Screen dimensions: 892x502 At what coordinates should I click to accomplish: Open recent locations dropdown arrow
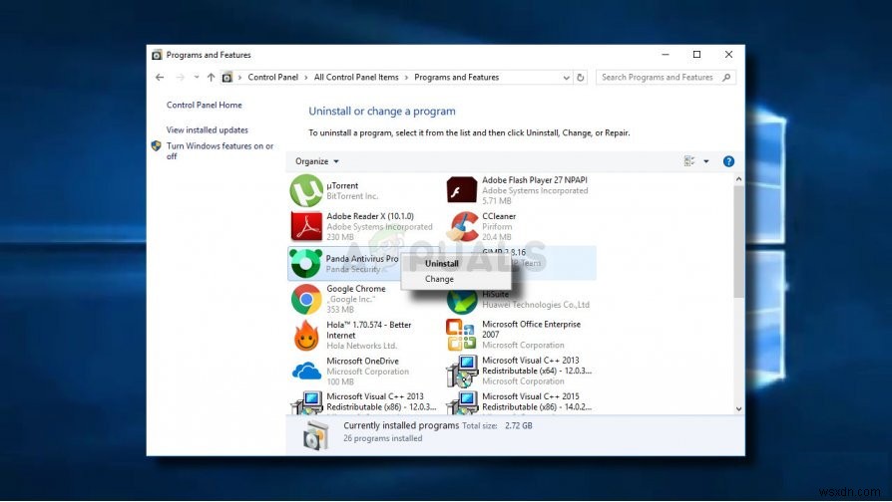click(197, 78)
